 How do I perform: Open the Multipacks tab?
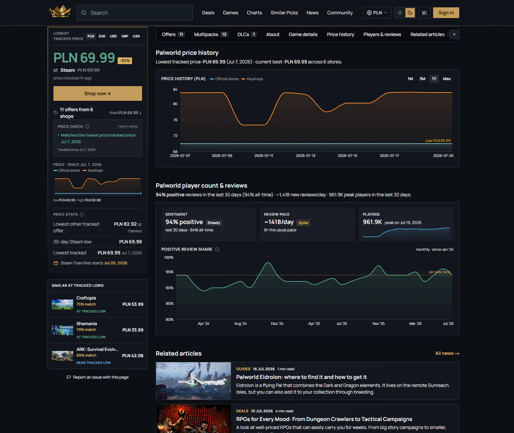coord(211,34)
